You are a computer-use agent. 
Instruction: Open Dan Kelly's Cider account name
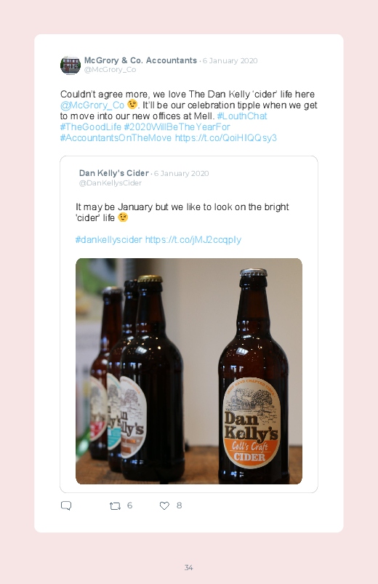(x=114, y=173)
